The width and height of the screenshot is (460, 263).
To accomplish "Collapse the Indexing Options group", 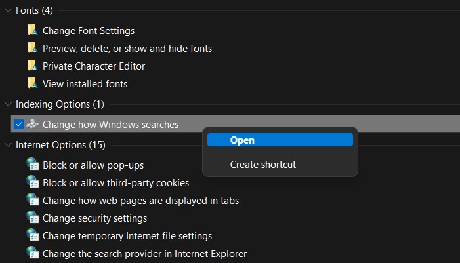I will (x=8, y=104).
